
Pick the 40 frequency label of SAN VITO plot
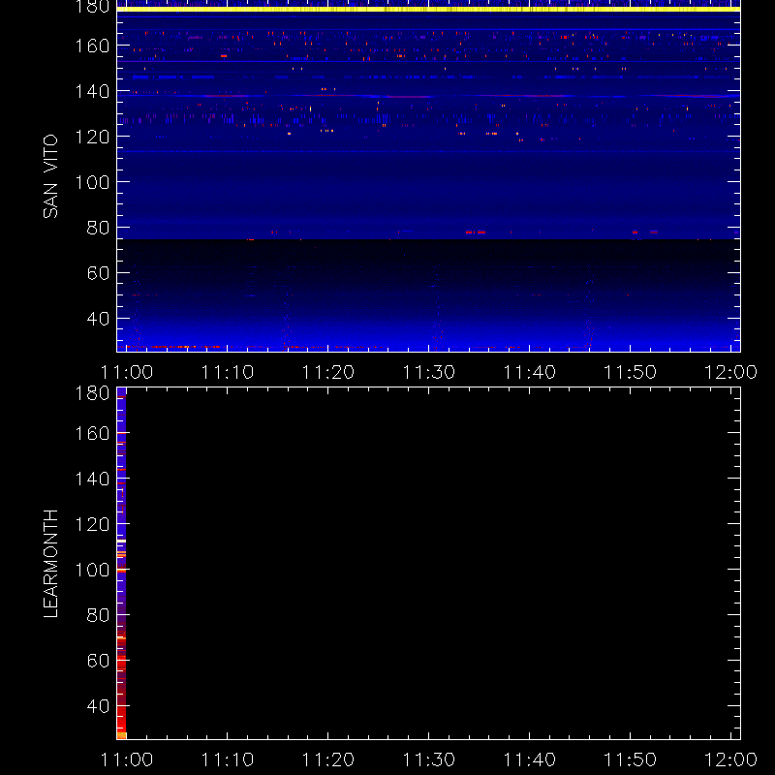[98, 319]
